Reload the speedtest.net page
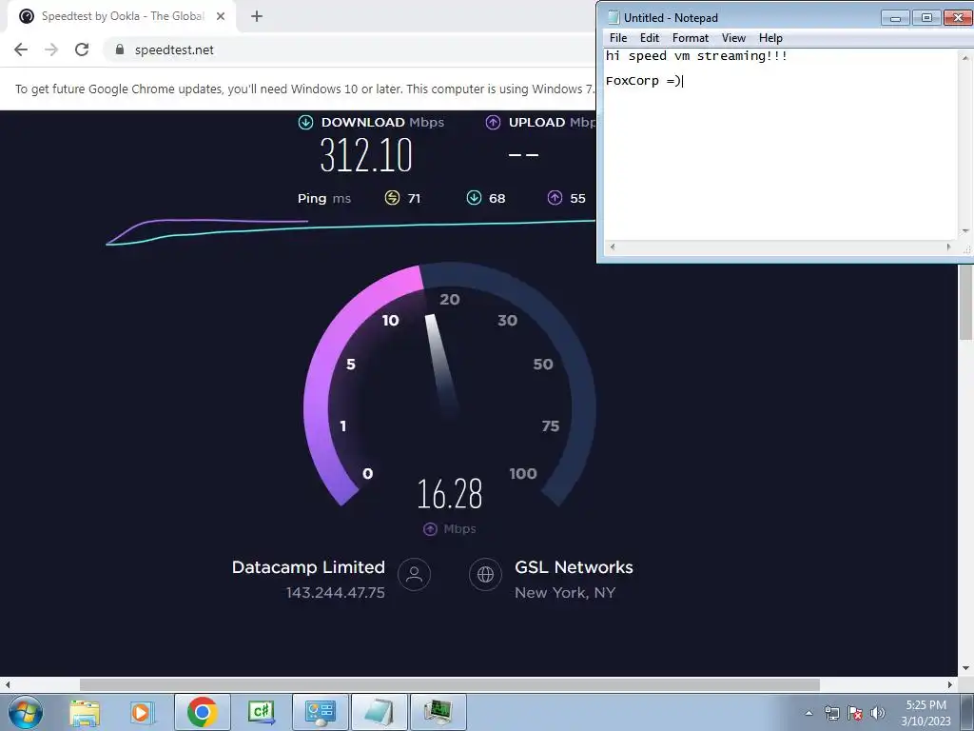974x731 pixels. click(x=82, y=49)
